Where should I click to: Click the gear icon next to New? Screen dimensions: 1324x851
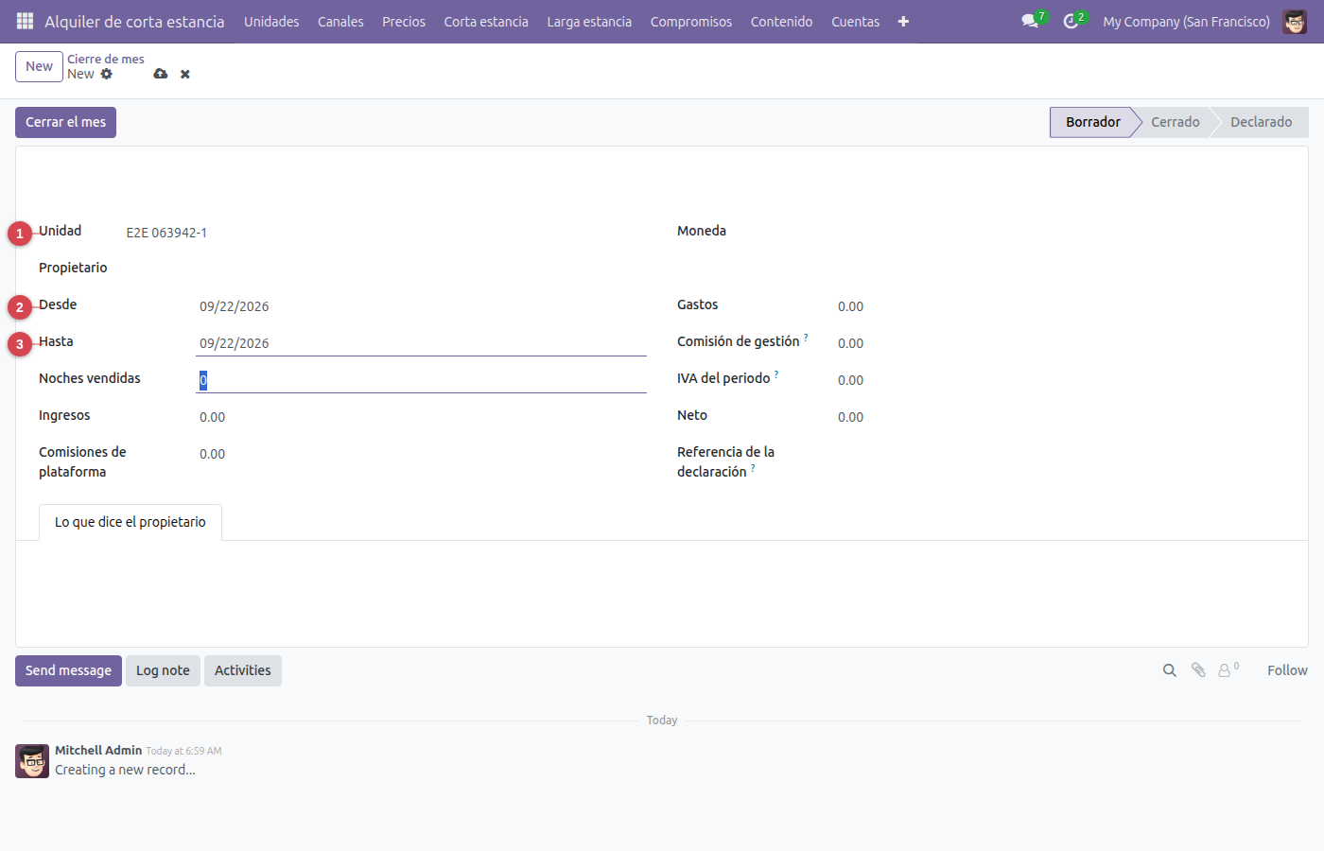(107, 74)
